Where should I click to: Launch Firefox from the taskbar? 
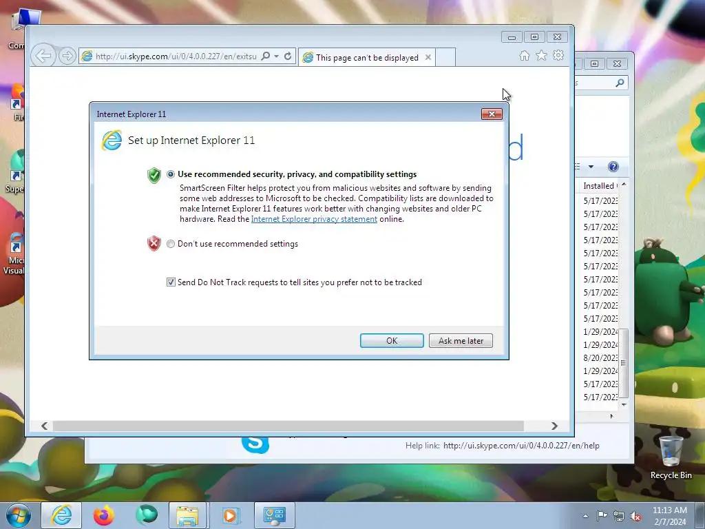coord(104,515)
